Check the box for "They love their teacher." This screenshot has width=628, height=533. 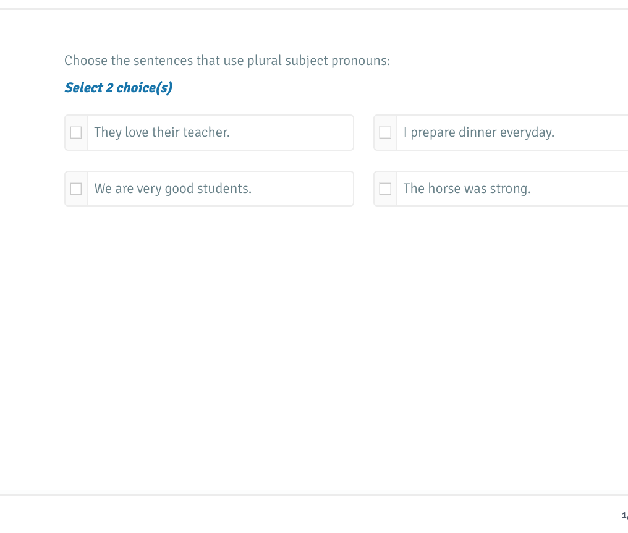[76, 132]
